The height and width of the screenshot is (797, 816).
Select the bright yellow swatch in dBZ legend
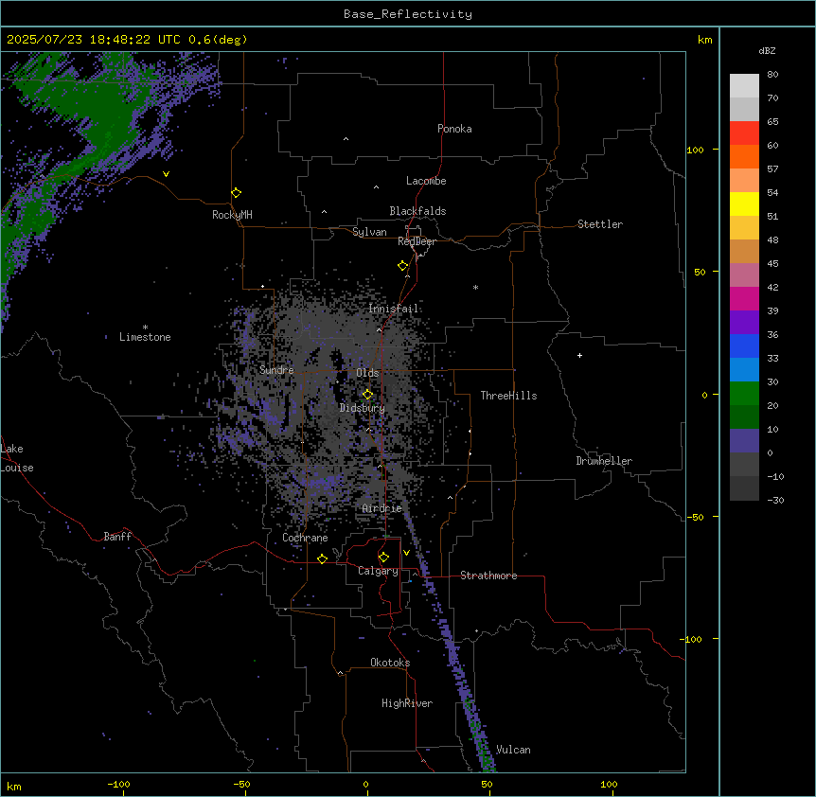coord(744,204)
